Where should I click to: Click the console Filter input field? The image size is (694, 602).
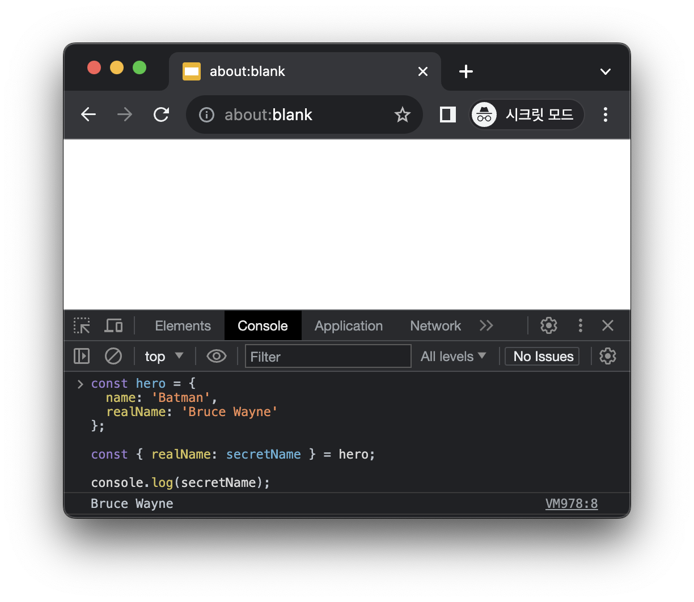point(328,356)
